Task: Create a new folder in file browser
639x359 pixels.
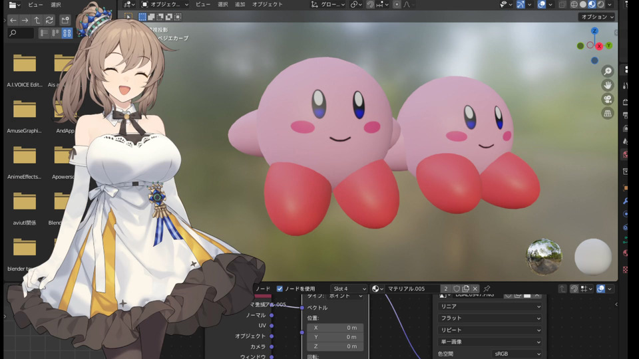Action: point(65,21)
